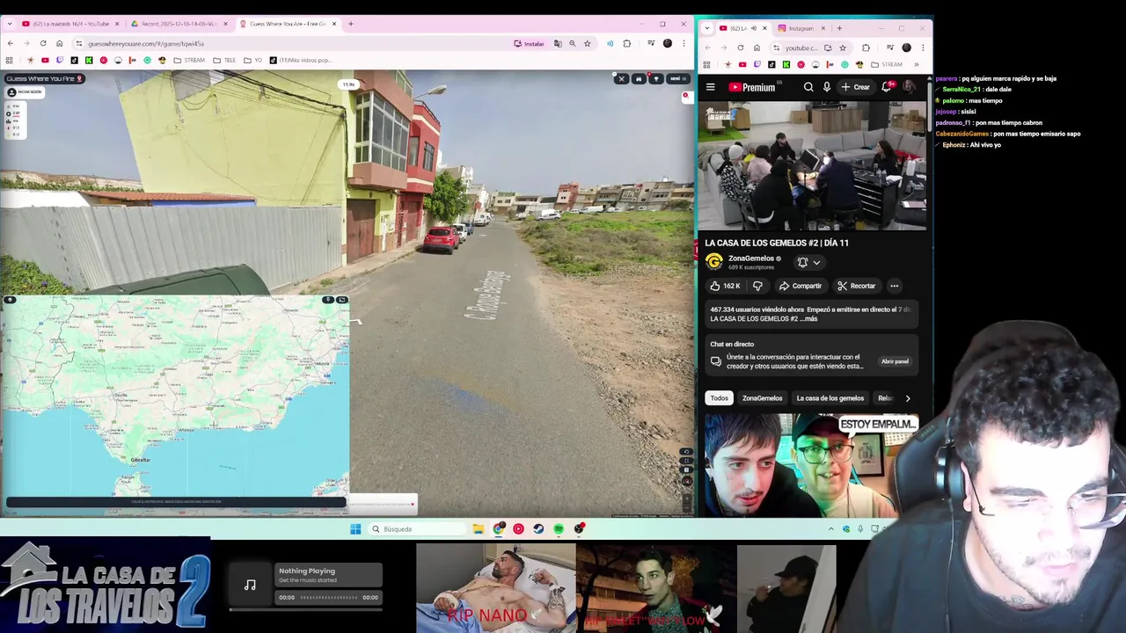Open STREAM bookmarks folder in left browser
The height and width of the screenshot is (633, 1126).
click(189, 60)
